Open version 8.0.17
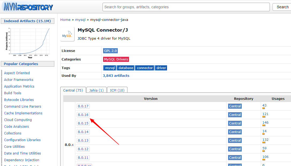This screenshot has width=291, height=166. (x=83, y=106)
